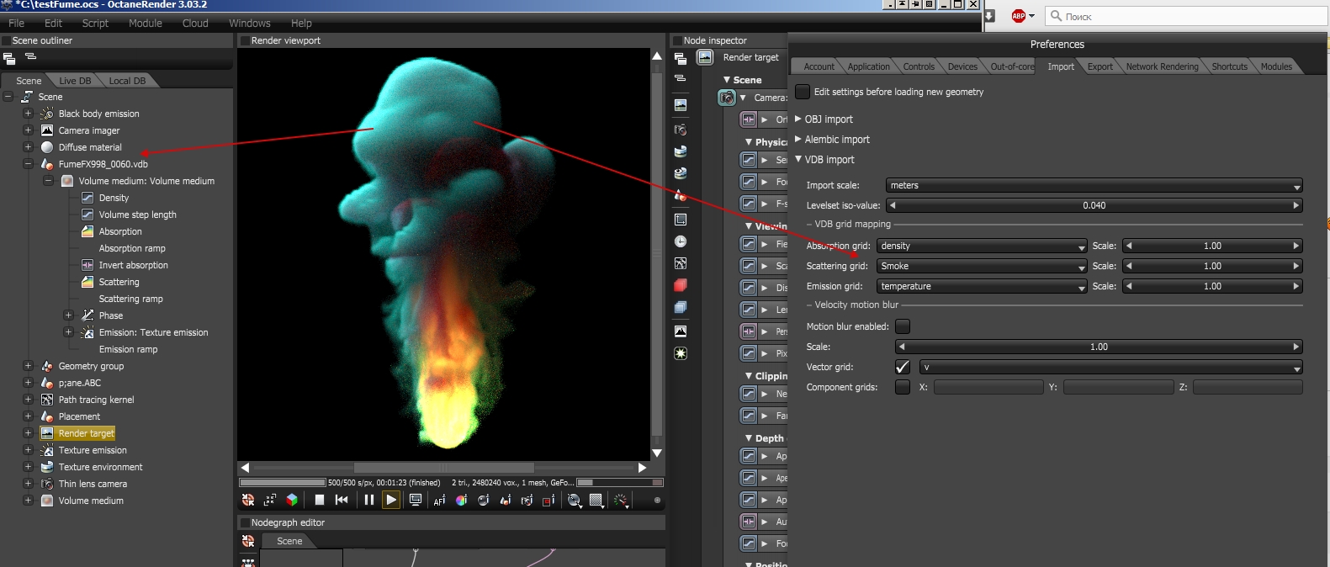
Task: Click the highlighted play render button
Action: click(391, 500)
